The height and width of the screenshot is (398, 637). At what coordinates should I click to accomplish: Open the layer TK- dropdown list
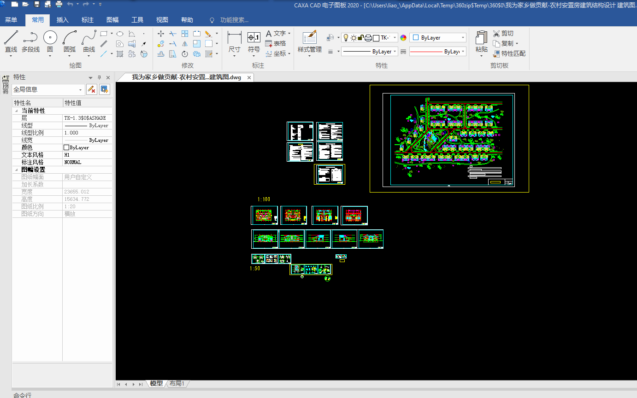click(x=394, y=38)
